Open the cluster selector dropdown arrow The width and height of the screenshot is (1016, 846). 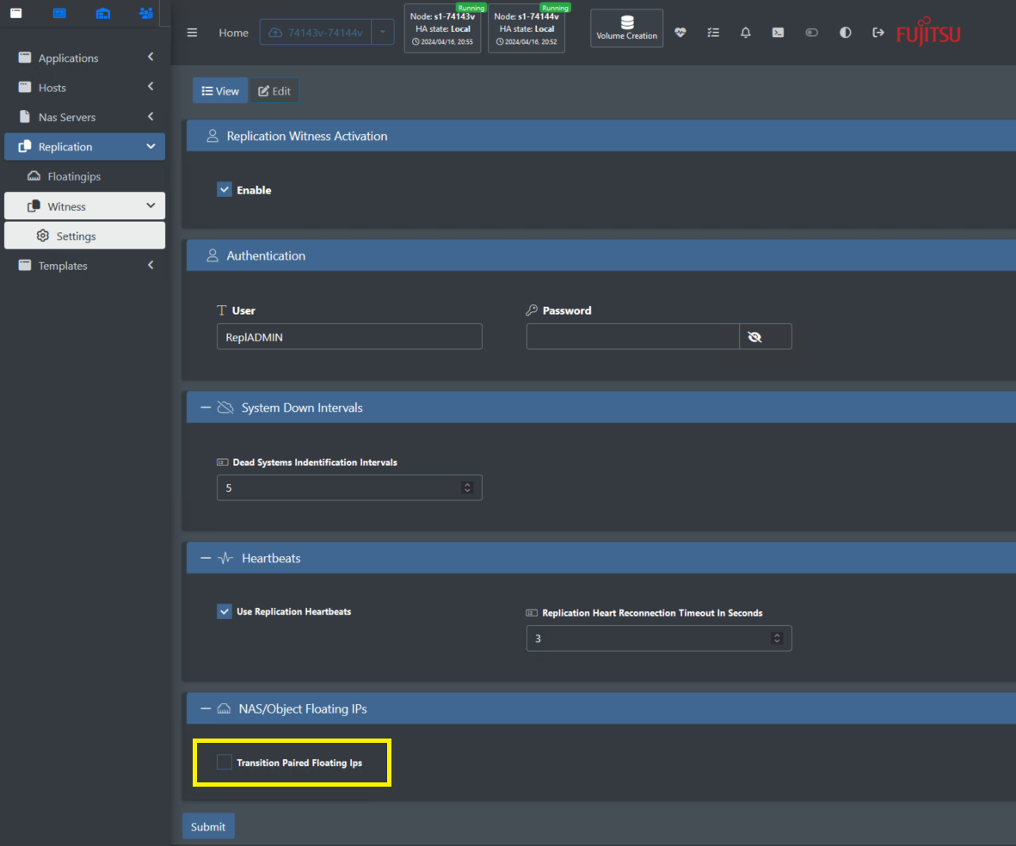tap(382, 33)
